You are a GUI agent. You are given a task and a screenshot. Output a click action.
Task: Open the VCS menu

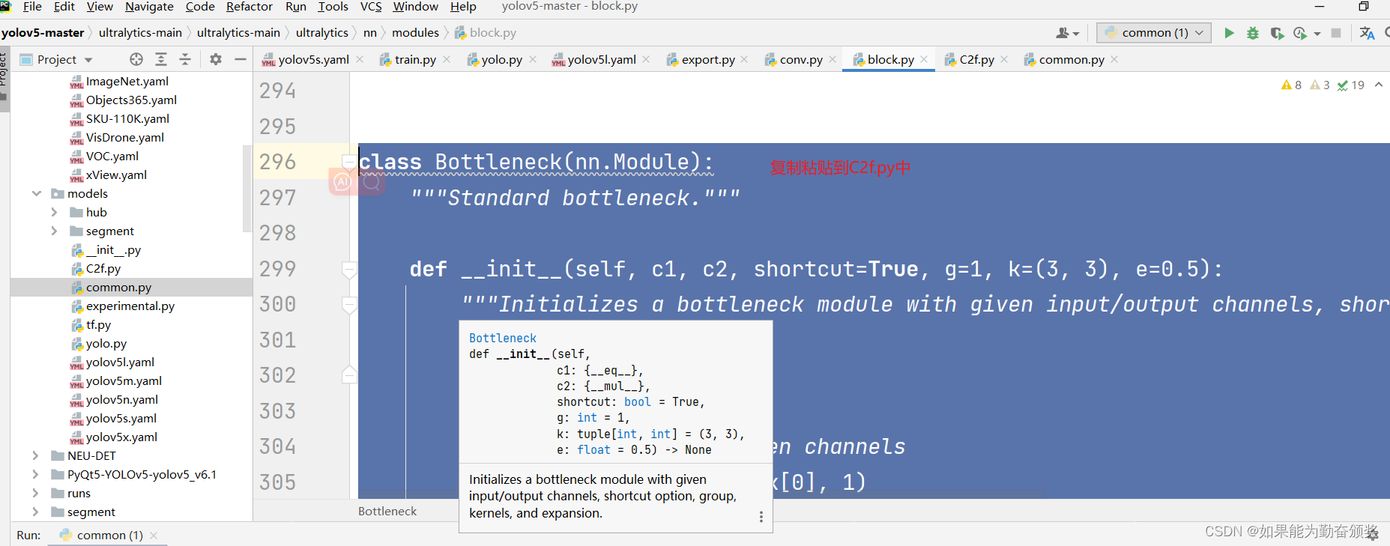point(371,7)
